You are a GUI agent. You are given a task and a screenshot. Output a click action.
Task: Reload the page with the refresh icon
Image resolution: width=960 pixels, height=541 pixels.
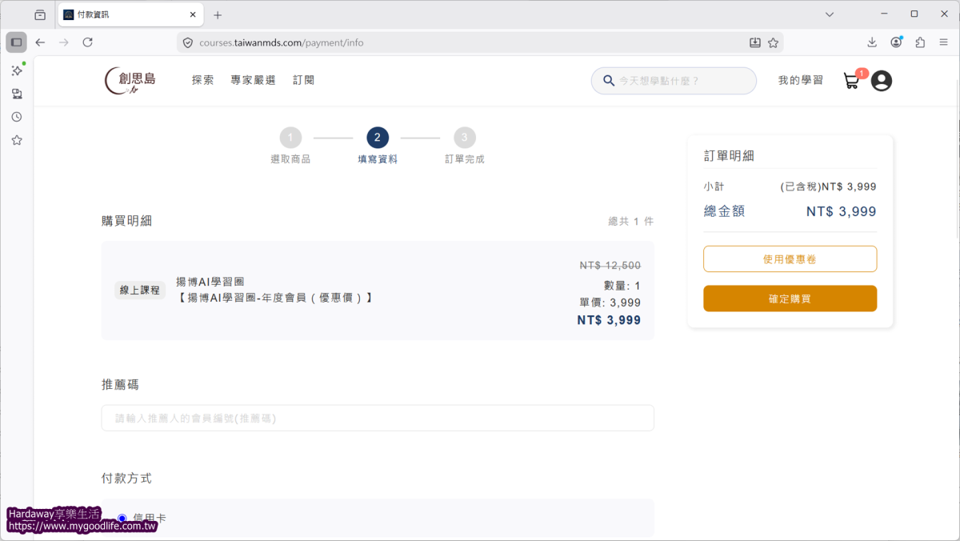coord(88,42)
